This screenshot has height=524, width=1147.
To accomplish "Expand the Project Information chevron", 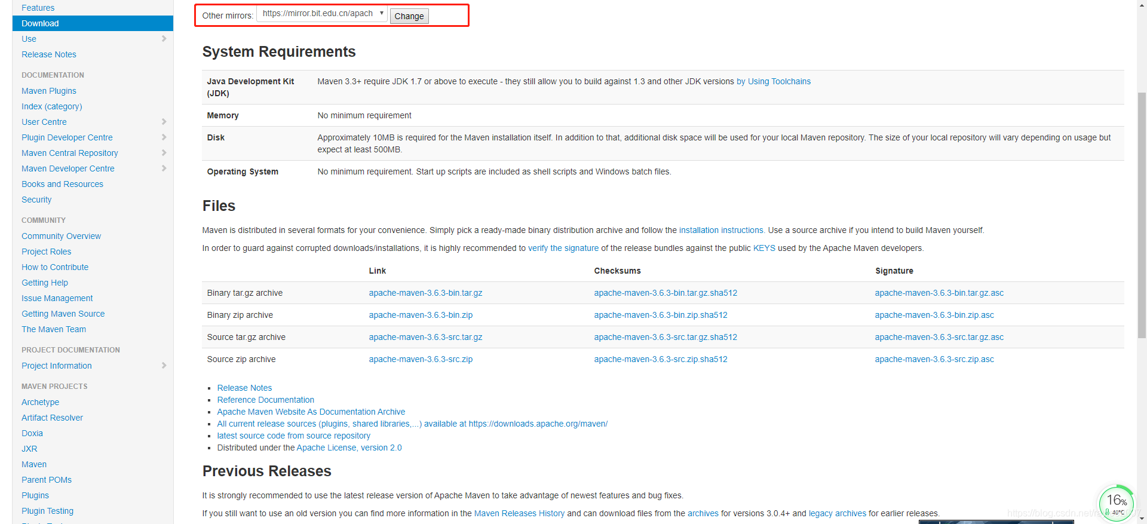I will (164, 366).
